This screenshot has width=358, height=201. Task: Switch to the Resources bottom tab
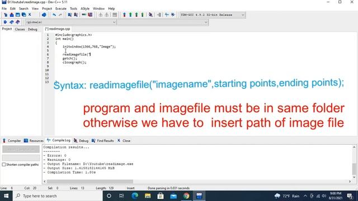coord(34,141)
